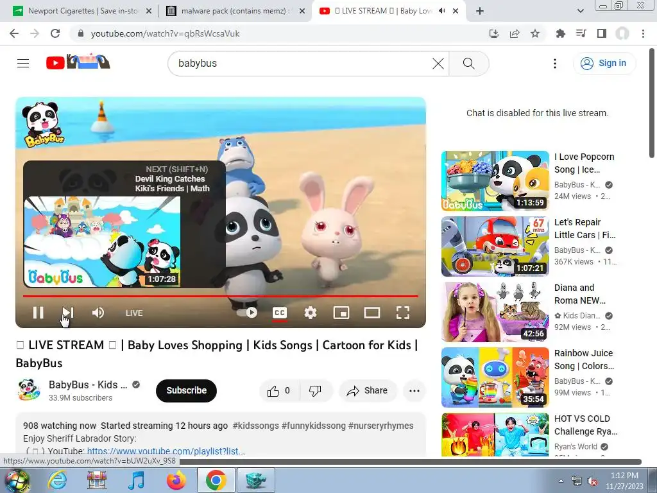Click the #funnykidssong hashtag
The height and width of the screenshot is (493, 657).
[x=313, y=426]
